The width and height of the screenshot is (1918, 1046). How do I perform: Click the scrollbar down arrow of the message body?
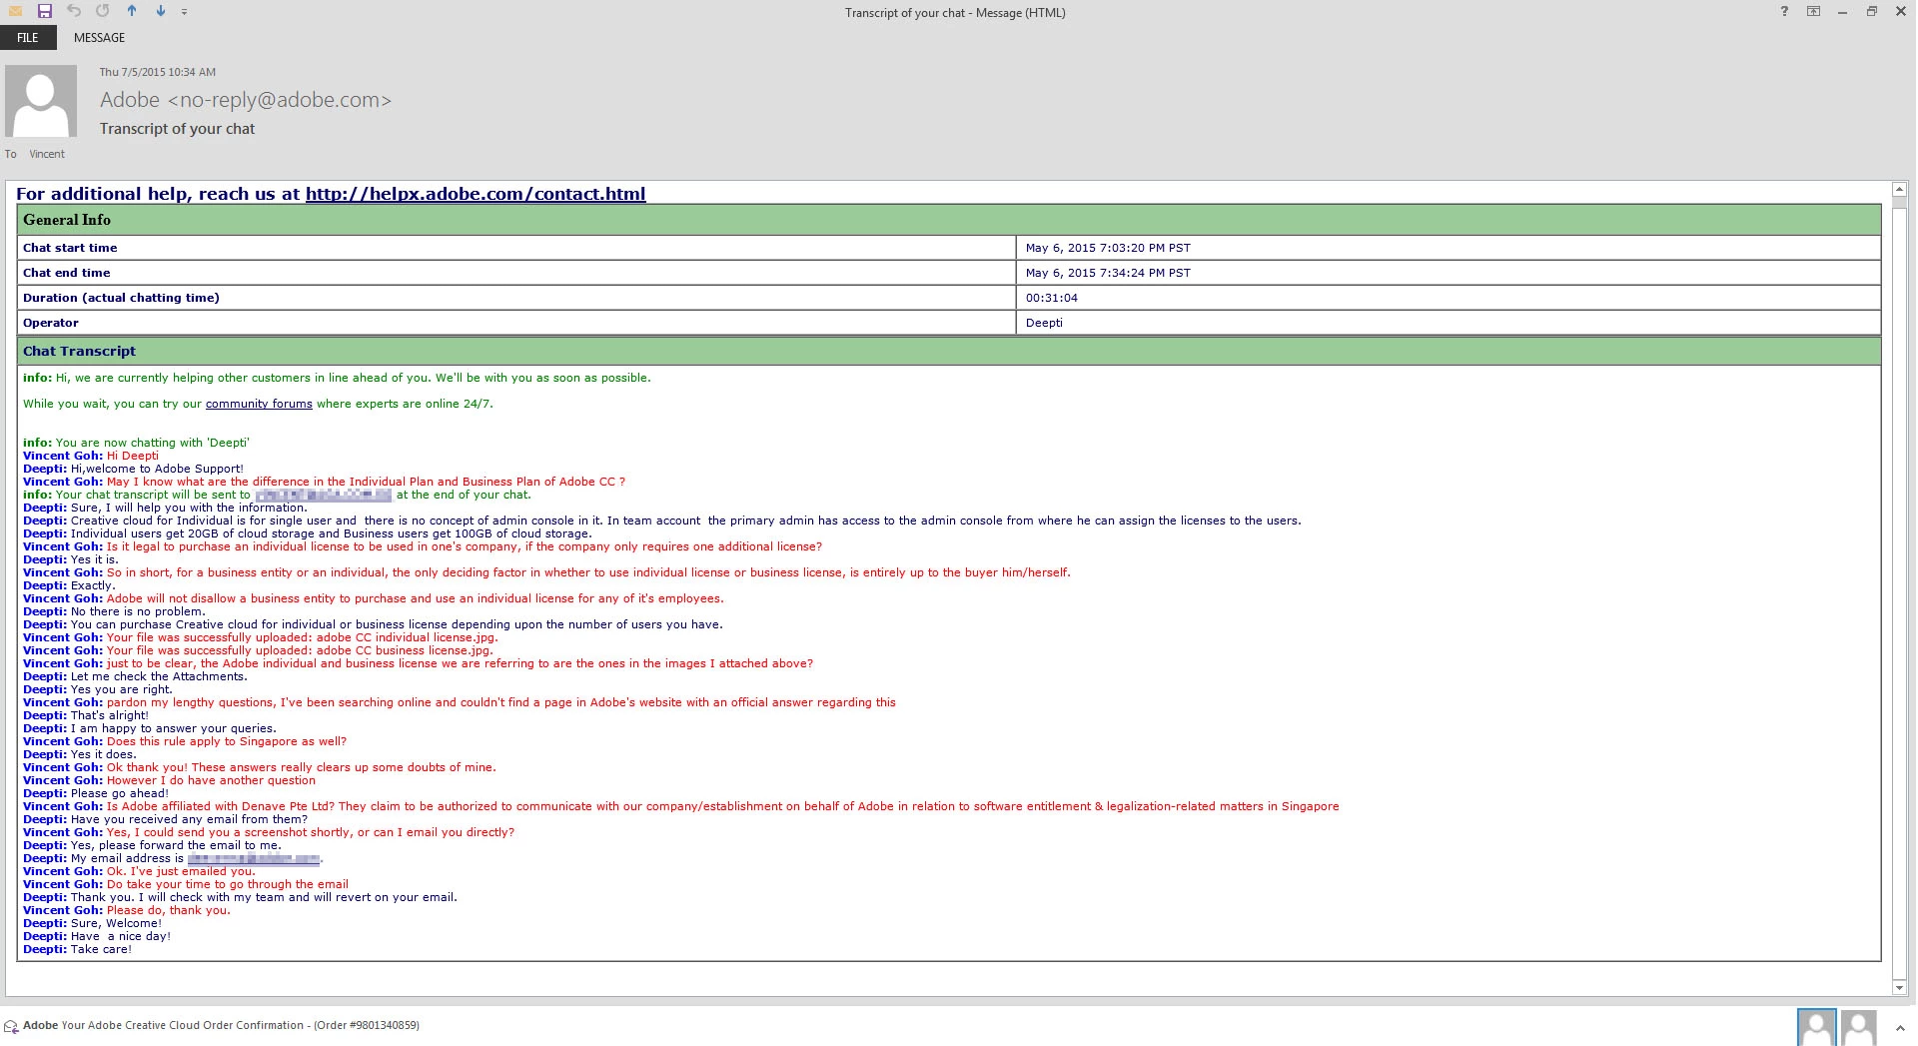[1900, 988]
